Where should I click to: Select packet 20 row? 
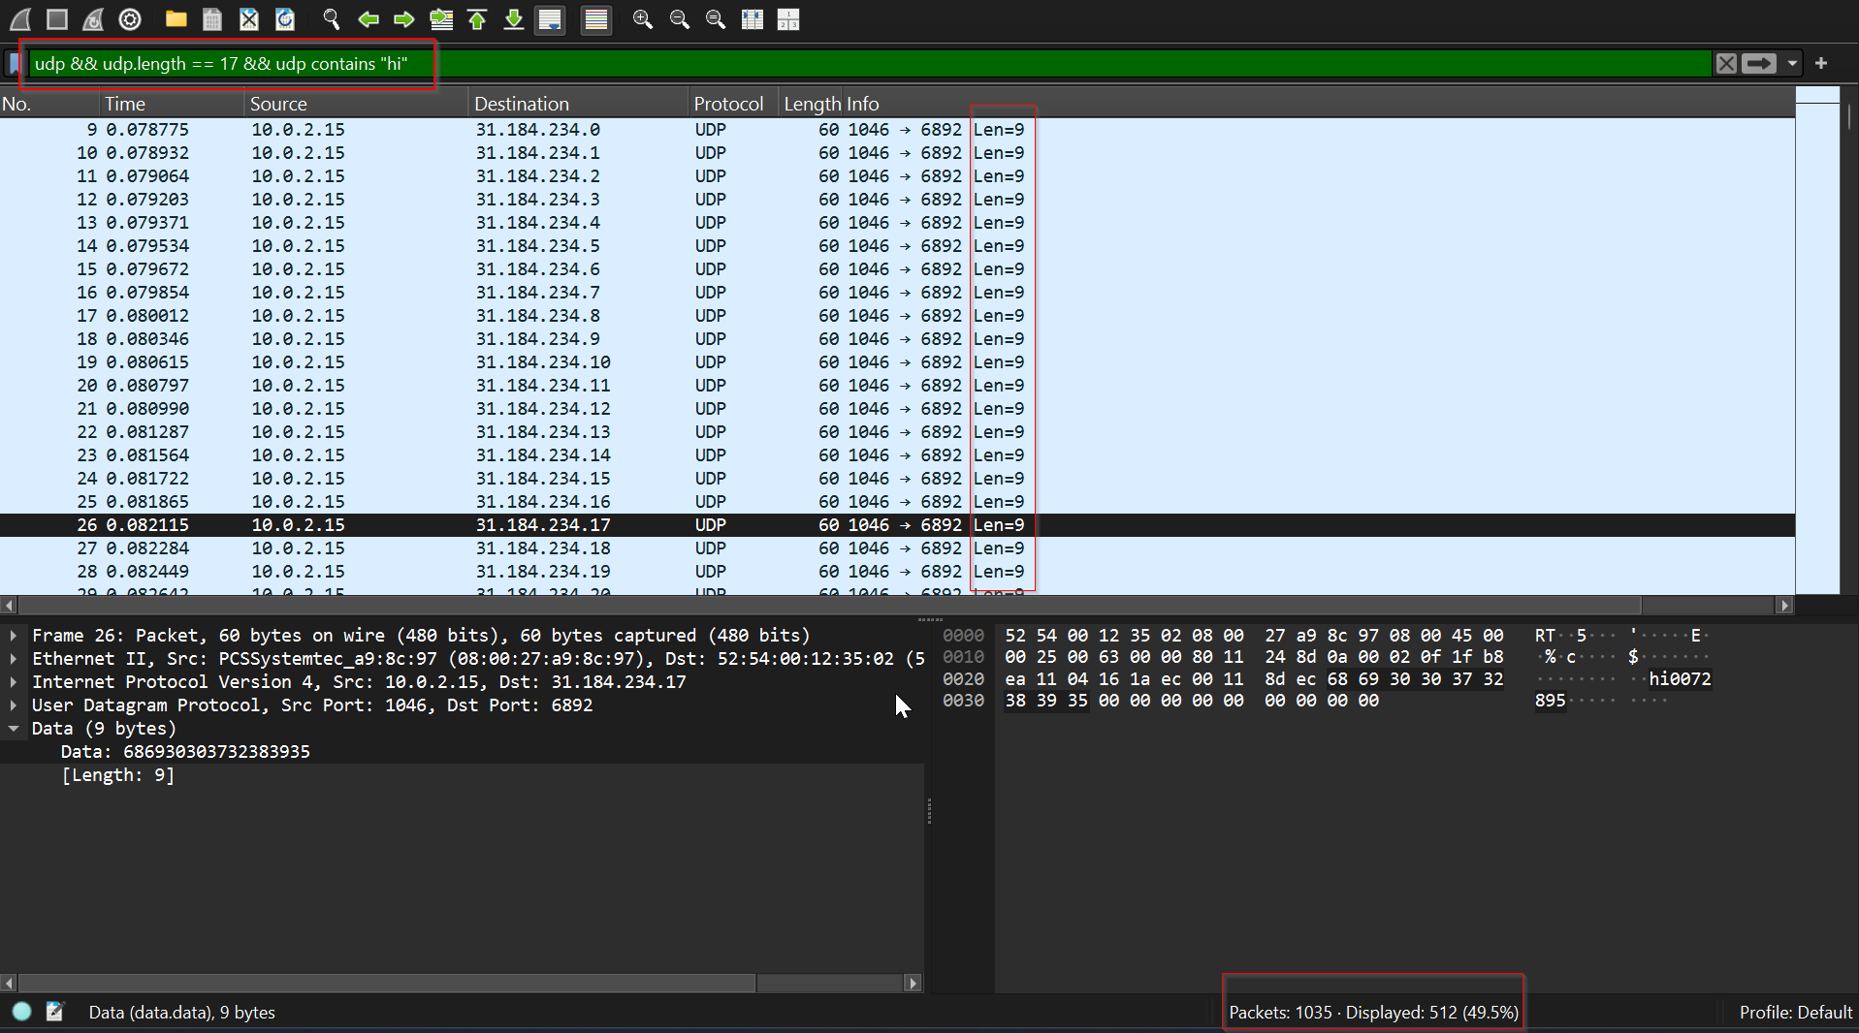(897, 386)
